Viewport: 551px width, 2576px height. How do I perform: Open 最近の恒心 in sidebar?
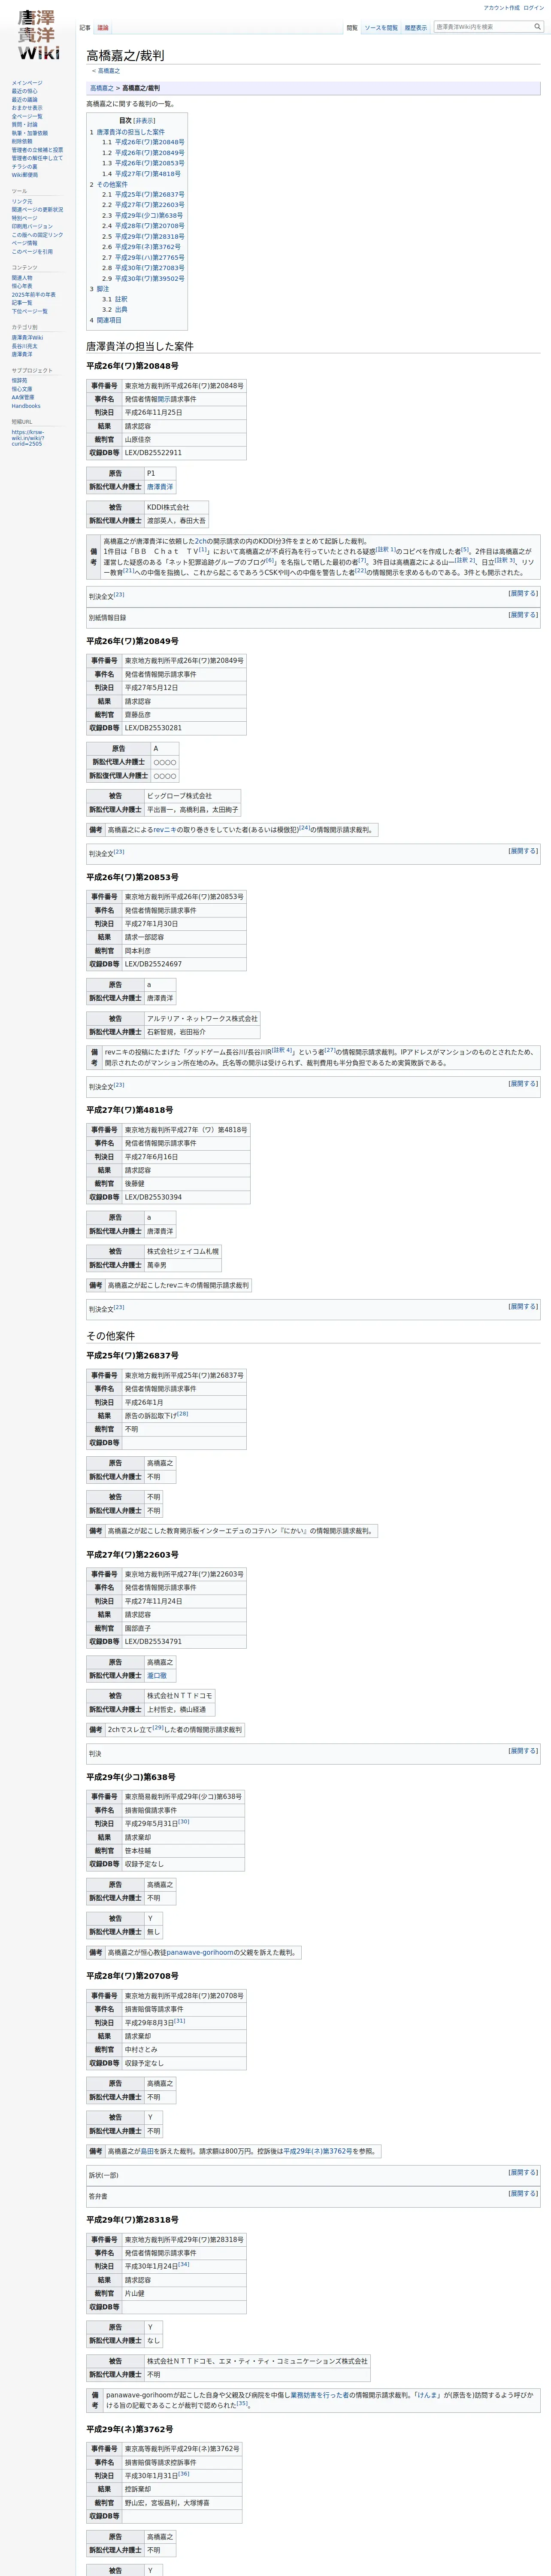click(25, 91)
